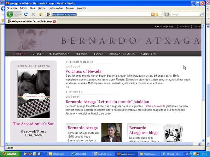Screen dimensions: 210x157
Task: Bookmark page with the star icon
Action: [x=157, y=14]
